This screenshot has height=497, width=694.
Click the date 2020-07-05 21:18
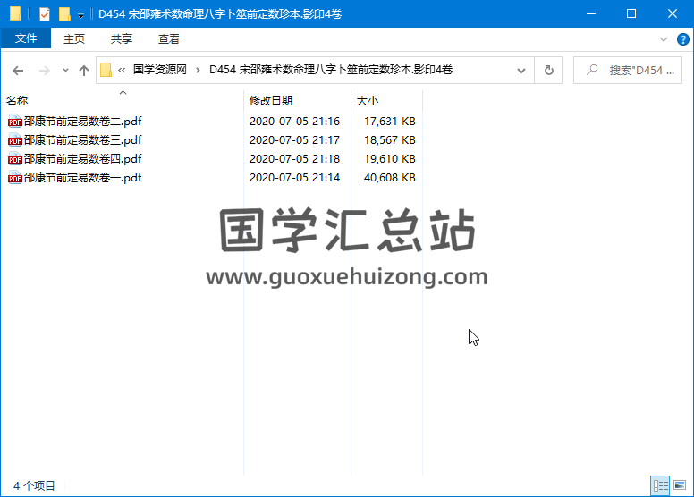click(x=294, y=158)
